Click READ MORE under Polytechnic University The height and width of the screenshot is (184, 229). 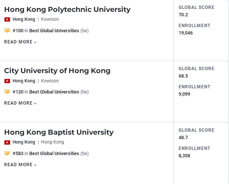(20, 42)
